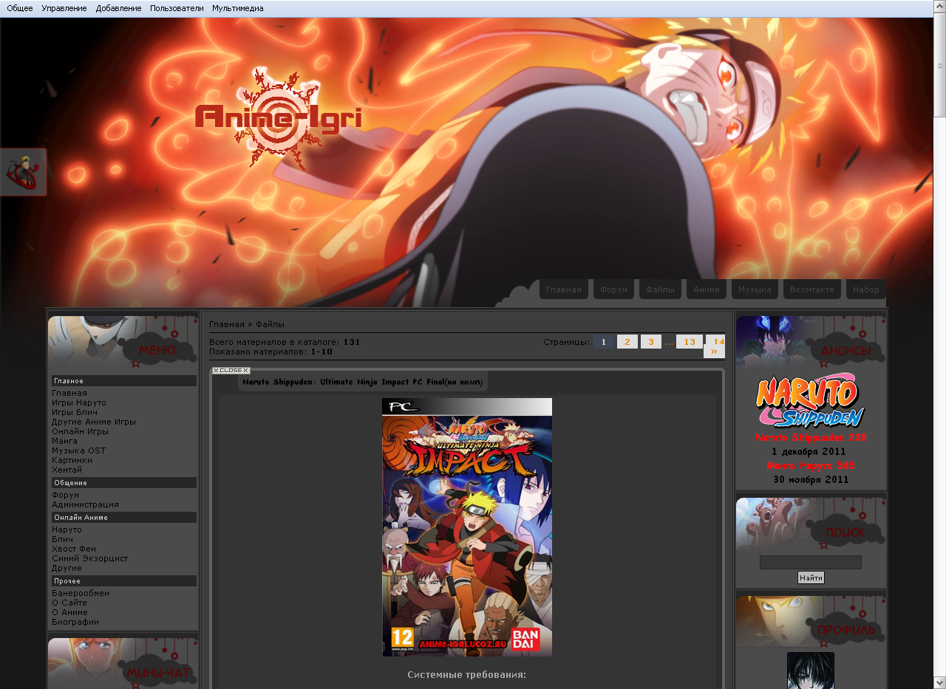Click the Naruto Shippuden logo in Анонсы

pyautogui.click(x=811, y=401)
